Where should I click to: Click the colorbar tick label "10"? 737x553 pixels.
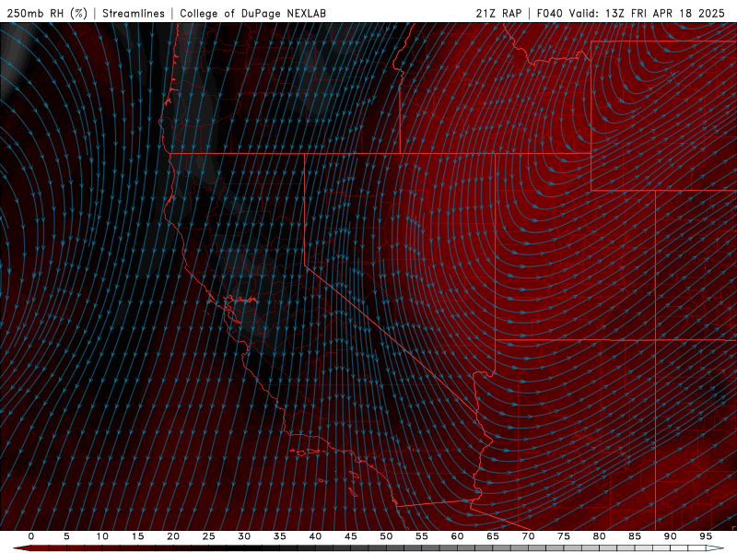point(102,536)
